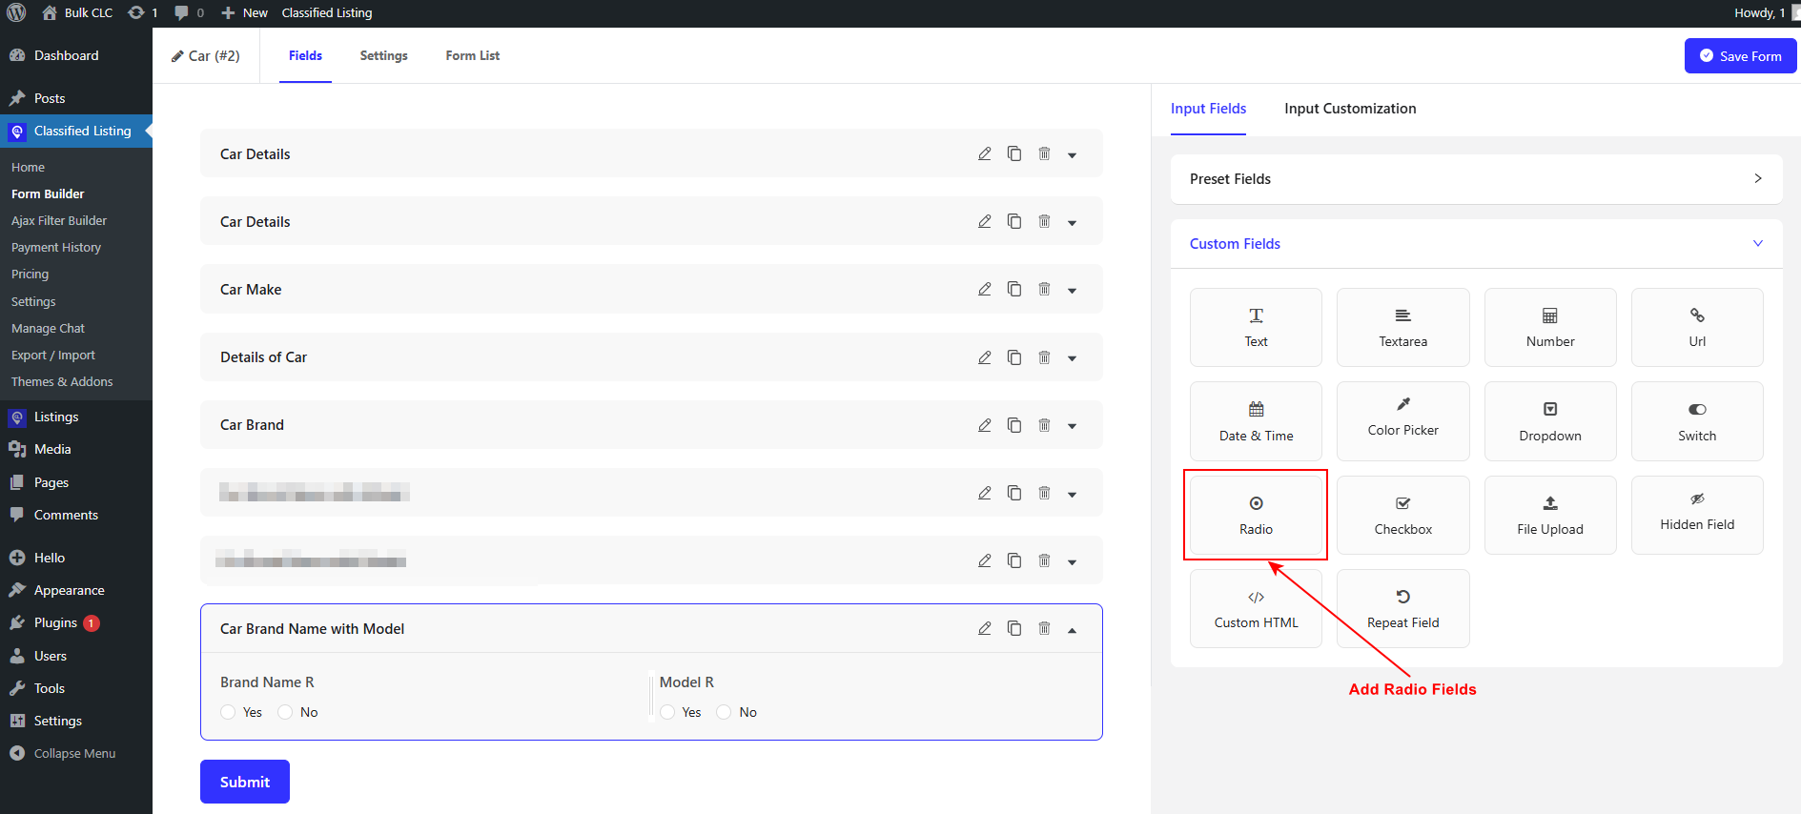Image resolution: width=1801 pixels, height=814 pixels.
Task: Open Bulk CLC site link
Action: click(x=78, y=12)
